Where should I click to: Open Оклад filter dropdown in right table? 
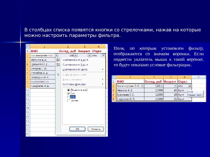(x=162, y=86)
